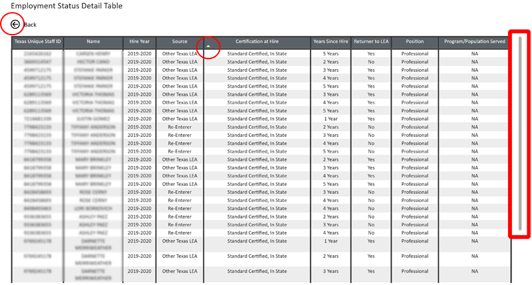Click 'NA' in Carsen Henry's row
Image resolution: width=532 pixels, height=285 pixels.
coord(475,54)
